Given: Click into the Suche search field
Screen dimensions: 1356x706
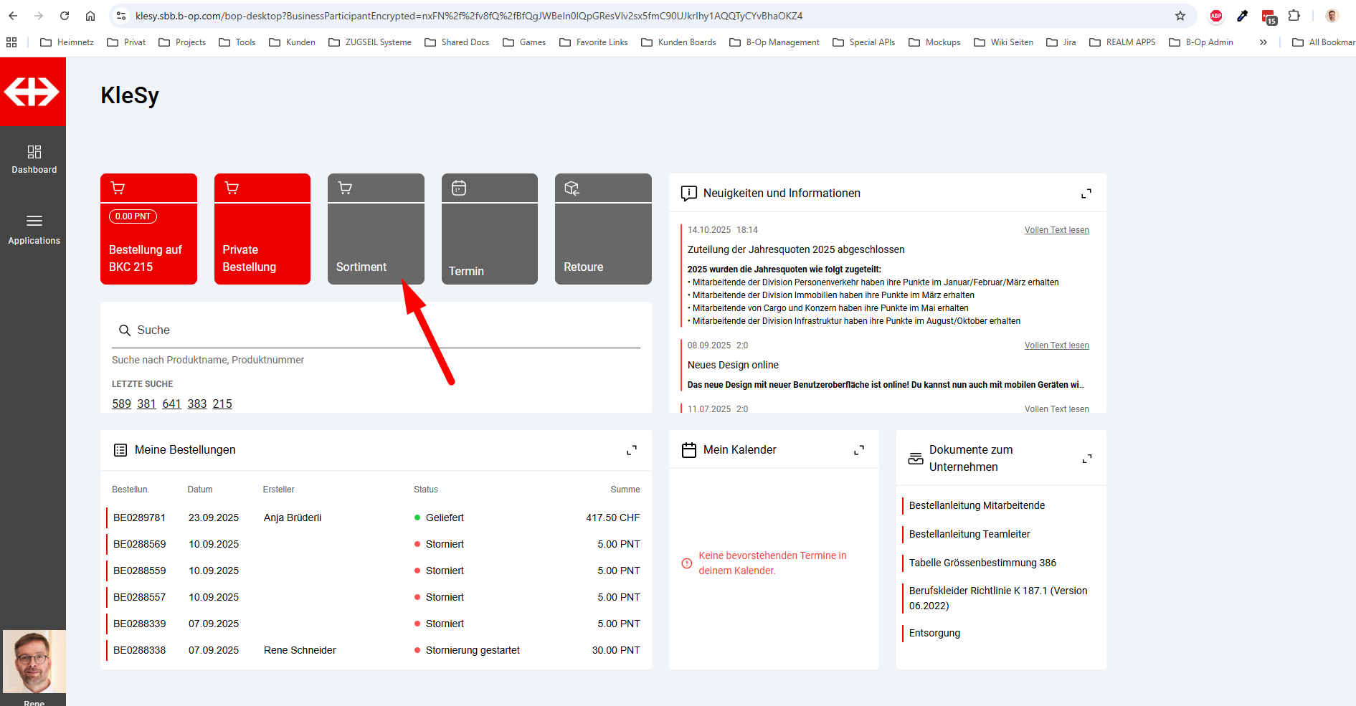Looking at the screenshot, I should pyautogui.click(x=387, y=330).
